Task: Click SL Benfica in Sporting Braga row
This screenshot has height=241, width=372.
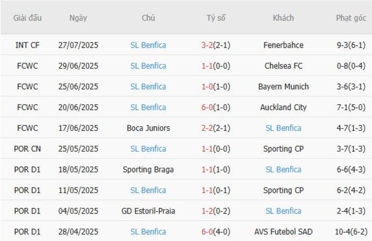Action: [x=283, y=170]
